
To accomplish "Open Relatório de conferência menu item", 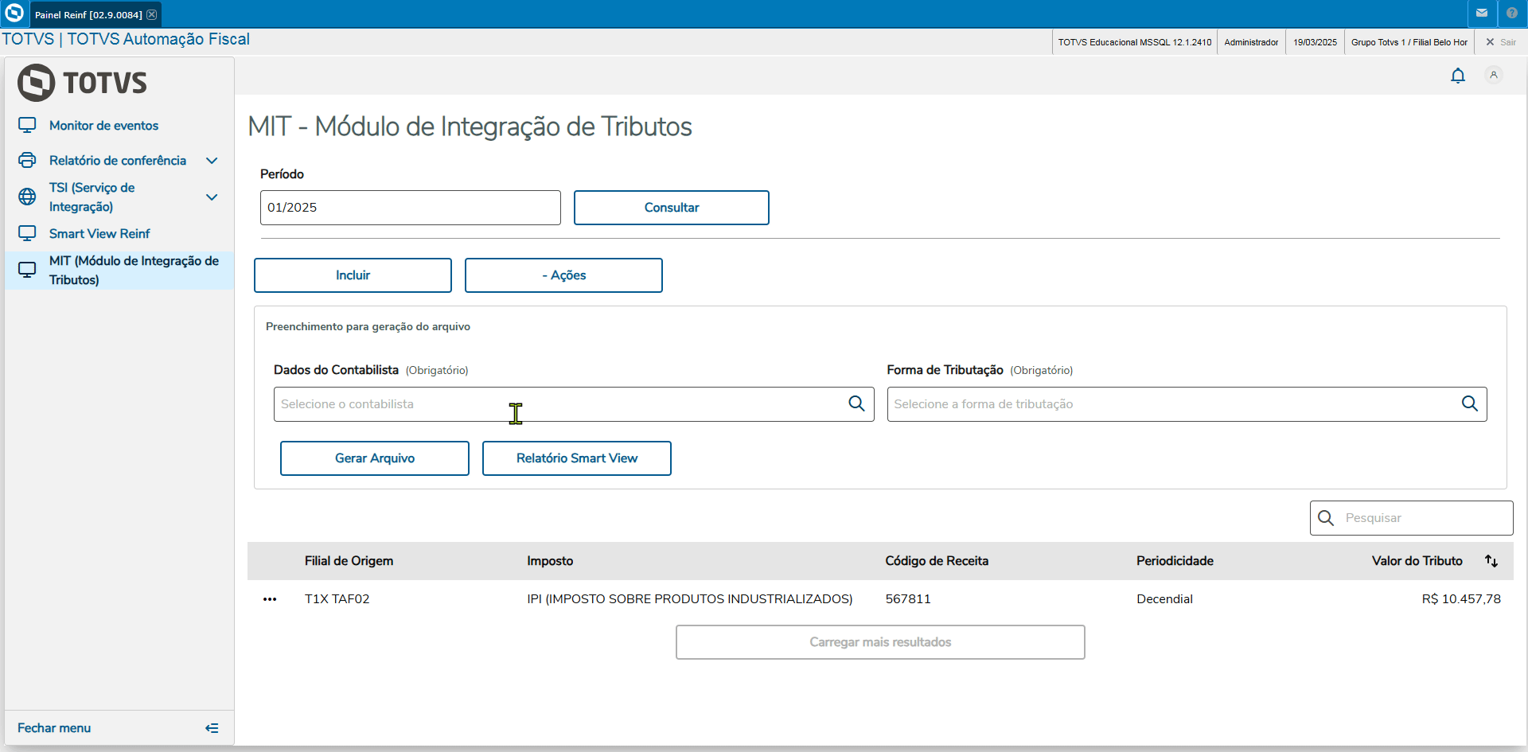I will click(119, 161).
